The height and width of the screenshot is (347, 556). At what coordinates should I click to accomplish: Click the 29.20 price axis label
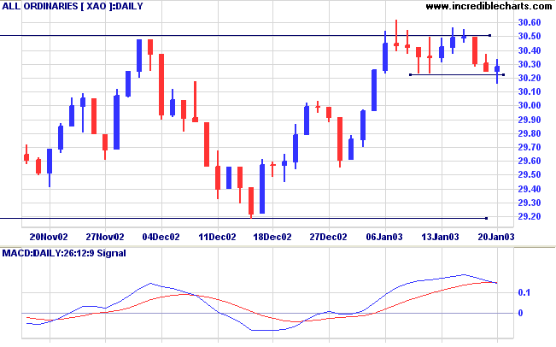click(x=530, y=217)
